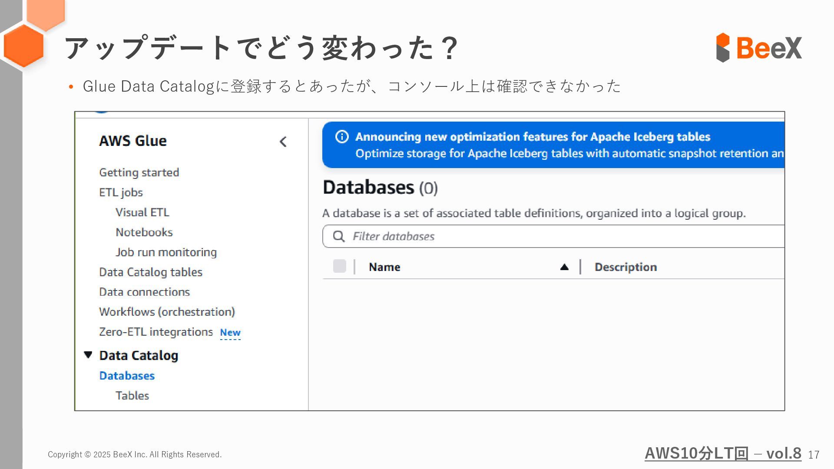Click the Name column sort arrow
This screenshot has width=834, height=469.
click(x=564, y=267)
